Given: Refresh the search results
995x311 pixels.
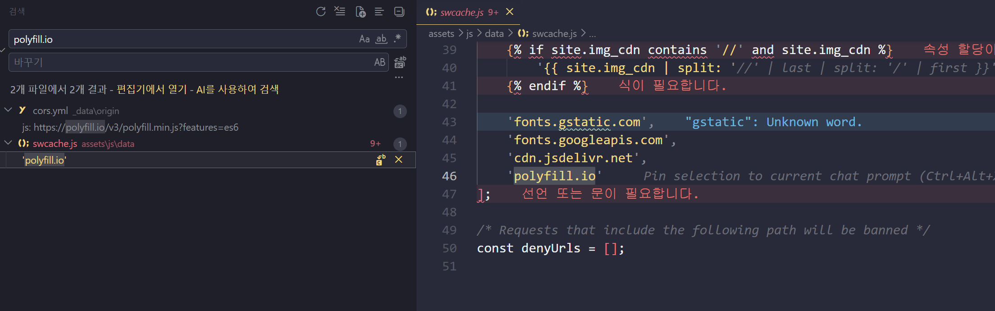Looking at the screenshot, I should [321, 11].
